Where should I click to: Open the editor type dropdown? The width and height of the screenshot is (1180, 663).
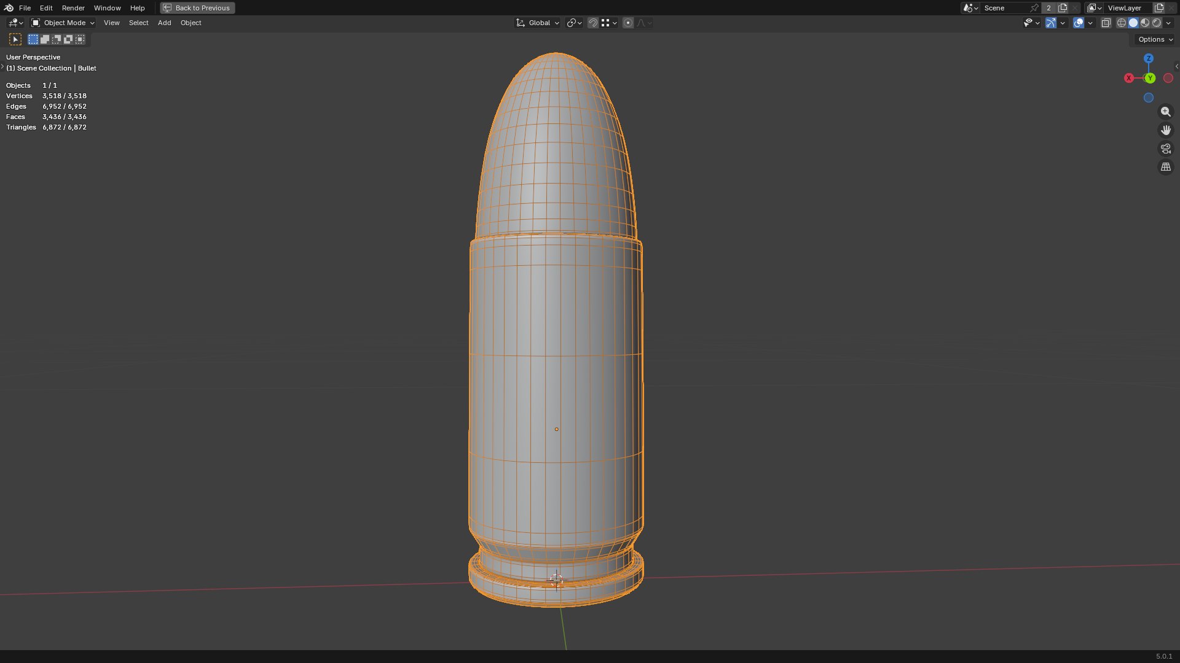tap(15, 23)
